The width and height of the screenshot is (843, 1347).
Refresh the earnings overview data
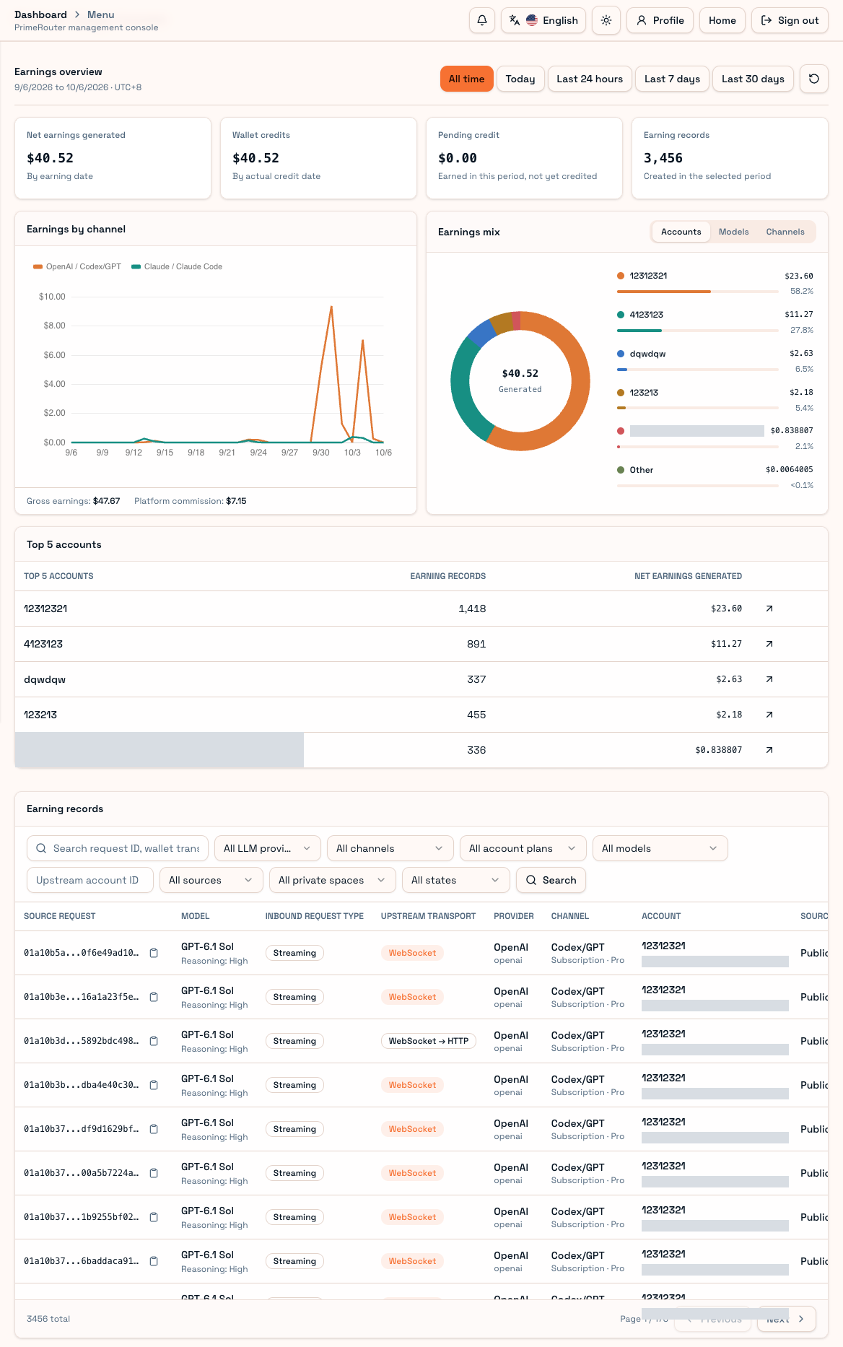click(x=814, y=79)
